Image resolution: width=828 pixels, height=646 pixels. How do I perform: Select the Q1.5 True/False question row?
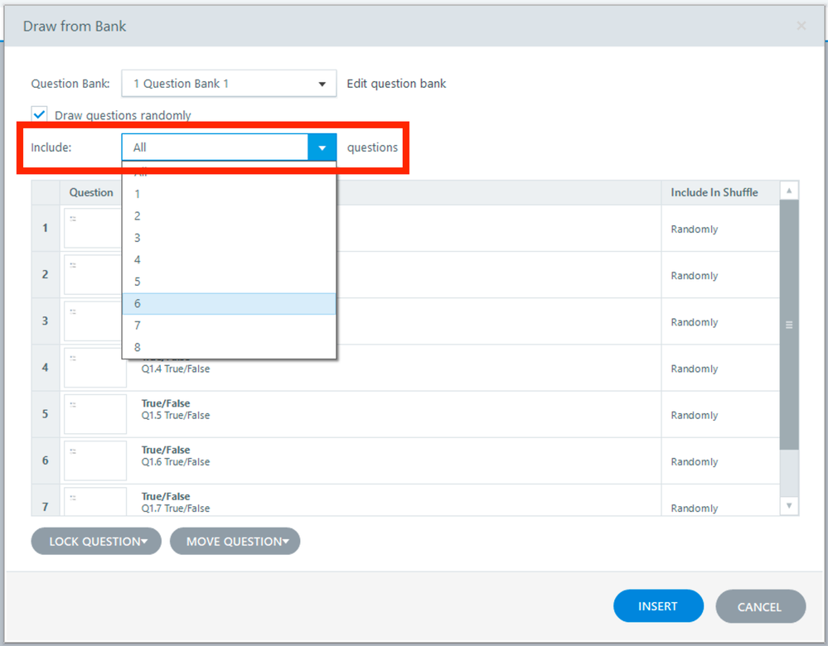pyautogui.click(x=398, y=414)
